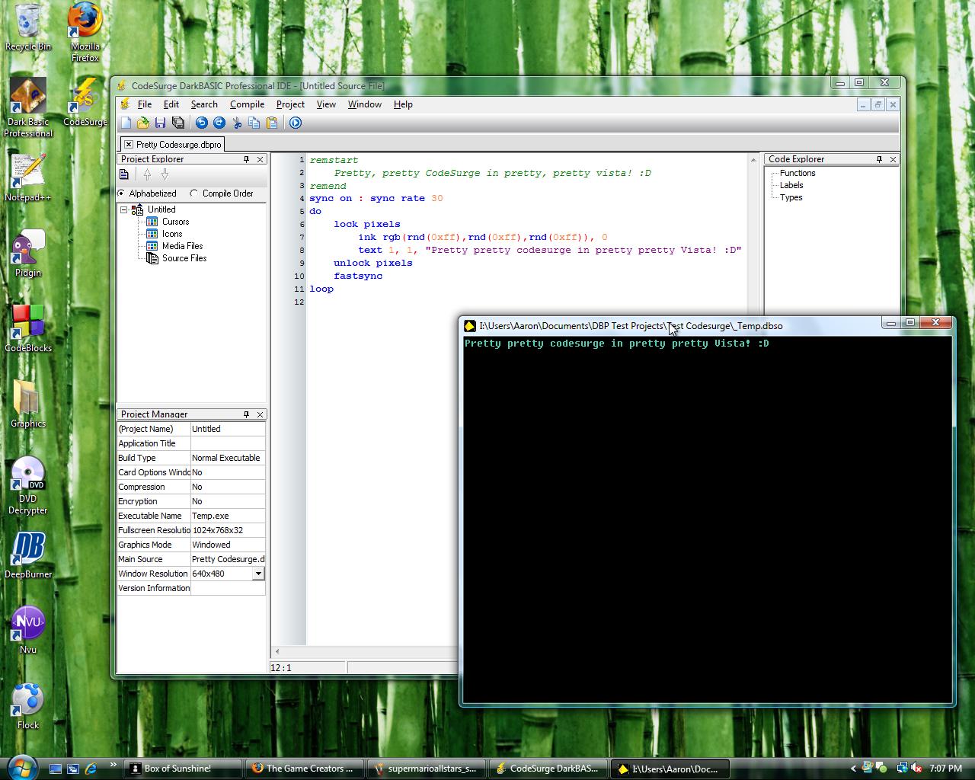Click the Undo blue arrow icon

202,123
